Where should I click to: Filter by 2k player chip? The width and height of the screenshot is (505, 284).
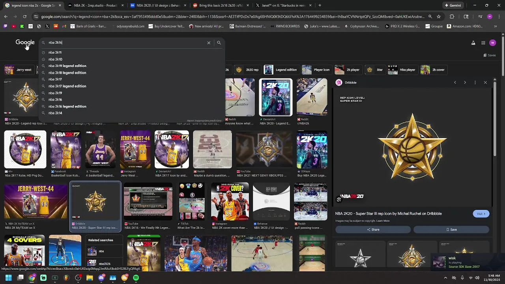pos(348,70)
